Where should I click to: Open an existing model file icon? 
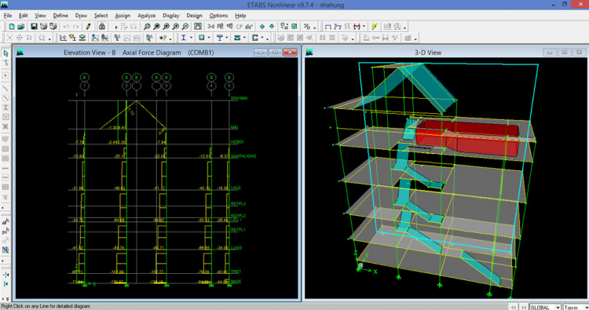pyautogui.click(x=21, y=27)
